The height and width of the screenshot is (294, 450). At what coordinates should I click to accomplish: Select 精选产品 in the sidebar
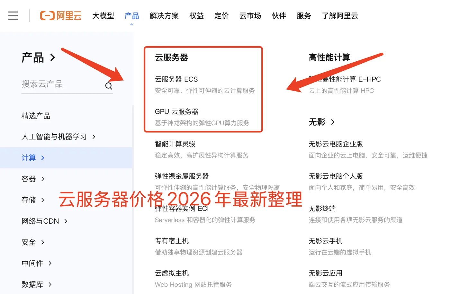(x=36, y=116)
